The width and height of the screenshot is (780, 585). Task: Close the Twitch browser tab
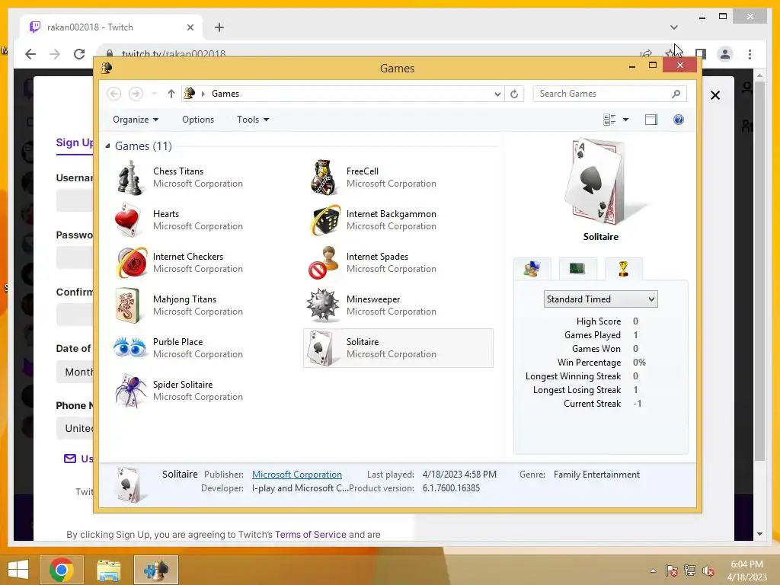coord(190,27)
